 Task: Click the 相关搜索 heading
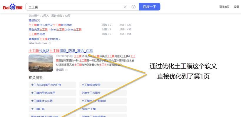36,78
